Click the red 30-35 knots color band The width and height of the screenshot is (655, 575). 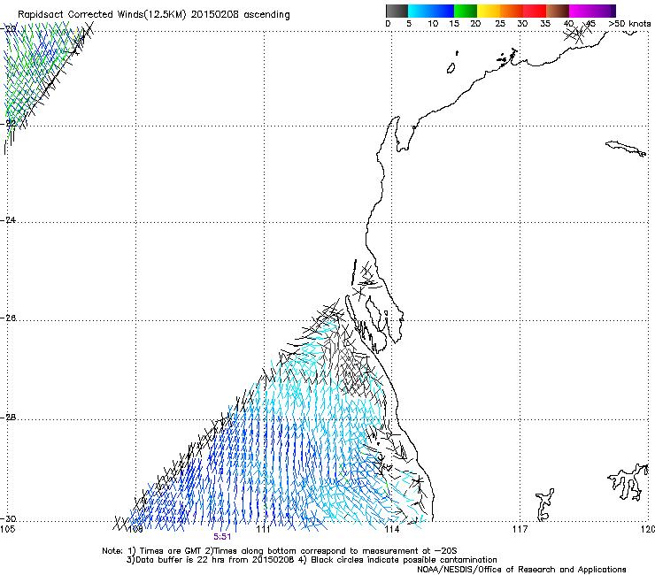pyautogui.click(x=535, y=11)
